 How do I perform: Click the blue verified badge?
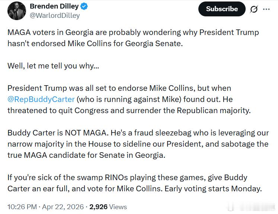(x=84, y=6)
